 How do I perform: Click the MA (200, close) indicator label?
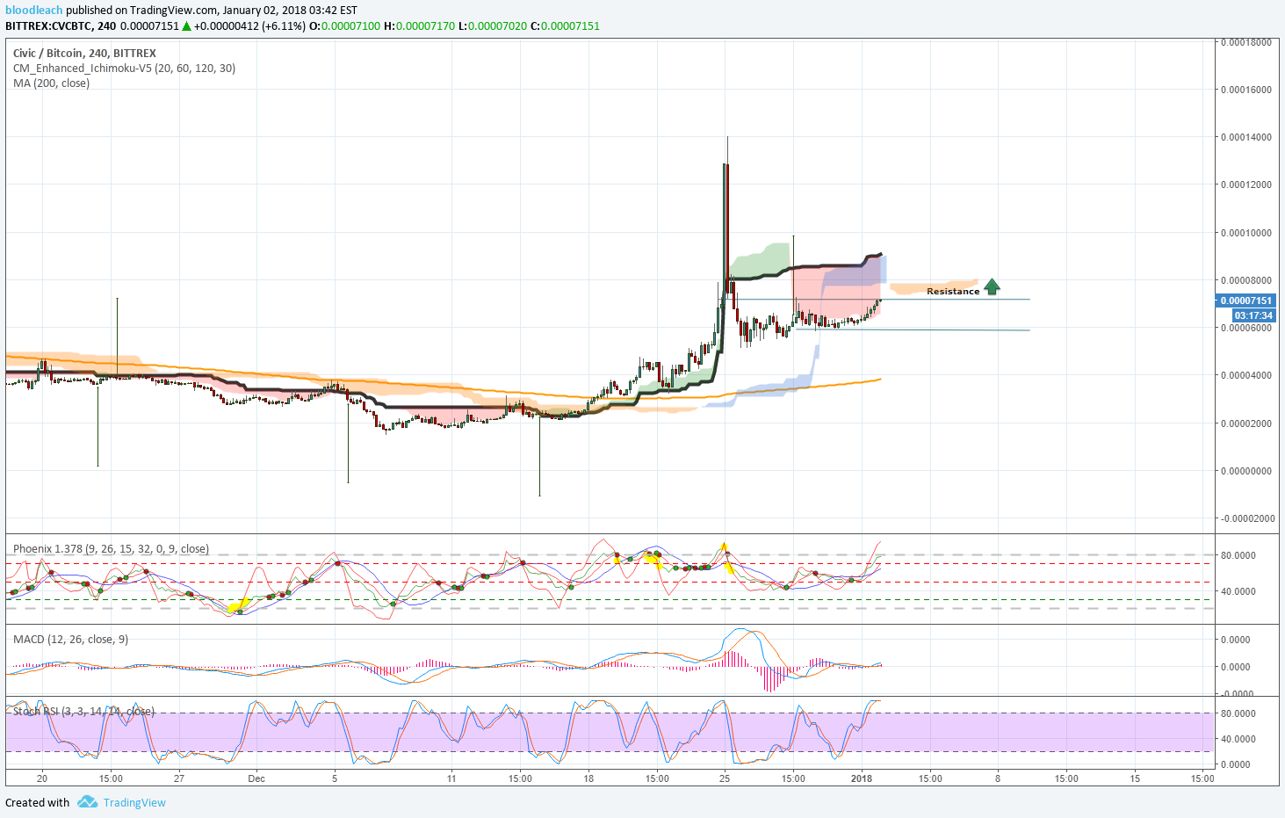[x=51, y=83]
